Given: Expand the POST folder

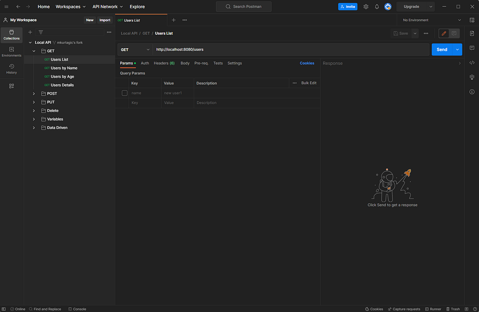Looking at the screenshot, I should click(34, 93).
